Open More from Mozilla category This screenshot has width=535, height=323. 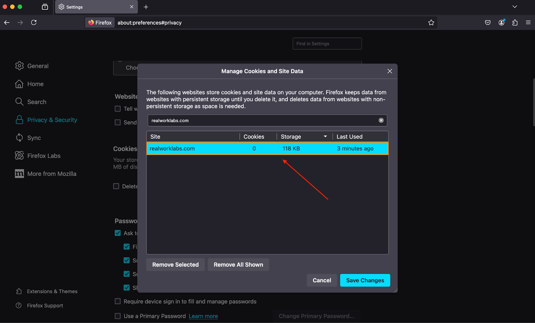click(x=46, y=174)
